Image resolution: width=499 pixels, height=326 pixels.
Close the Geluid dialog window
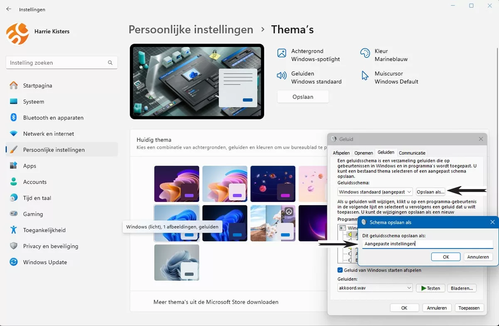(481, 139)
